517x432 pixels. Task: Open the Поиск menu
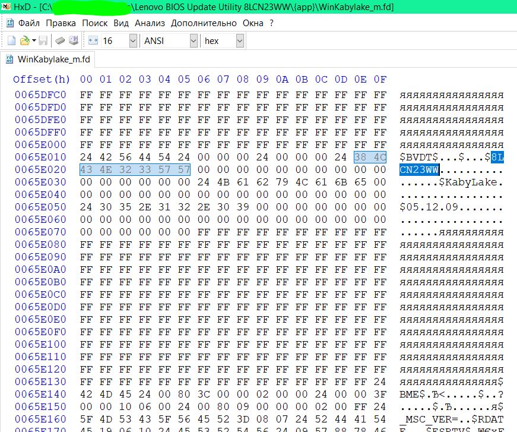click(94, 23)
